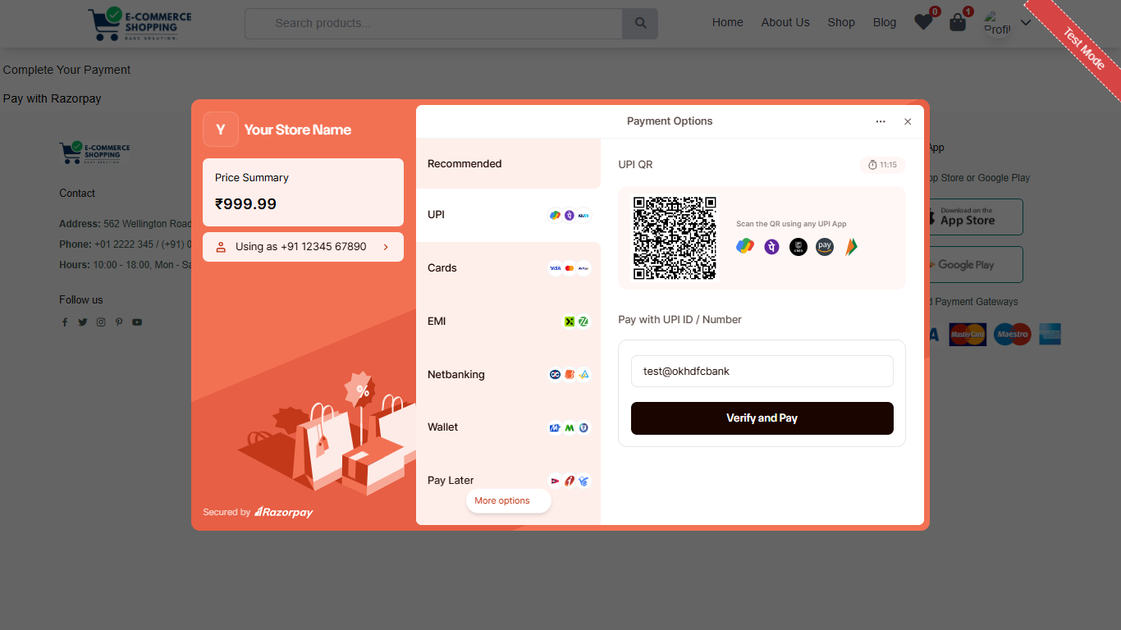Click the PhonePe icon in UPI row
Viewport: 1121px width, 630px height.
[x=570, y=216]
